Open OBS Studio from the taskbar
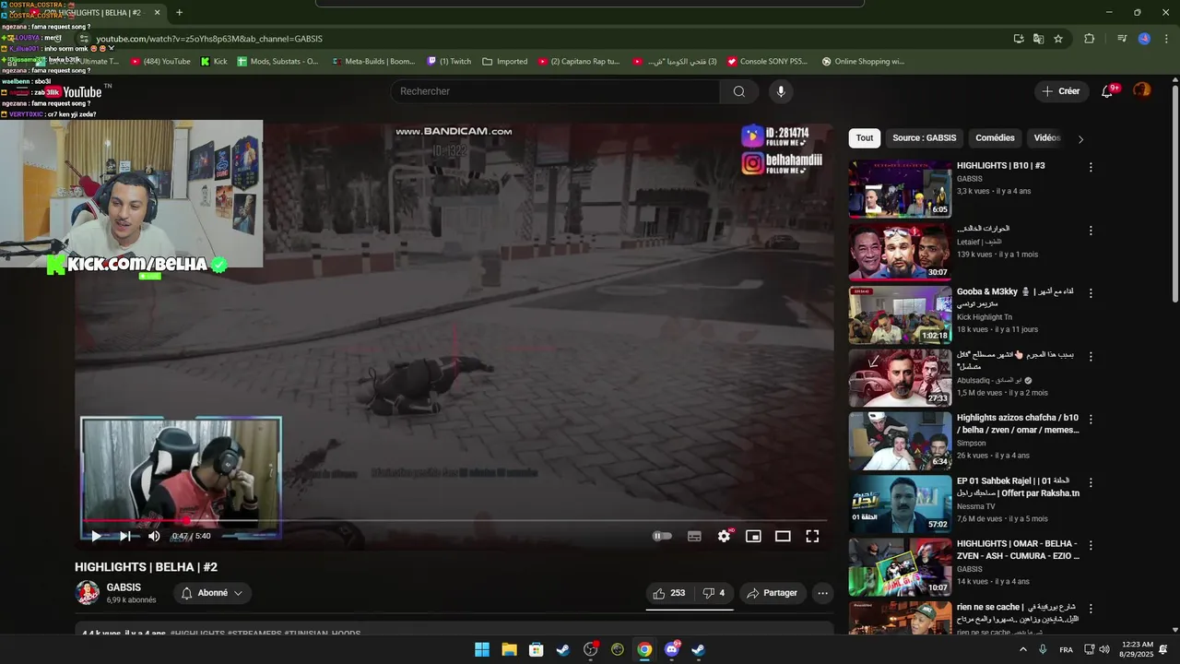Screen dimensions: 1180x664 [591, 650]
